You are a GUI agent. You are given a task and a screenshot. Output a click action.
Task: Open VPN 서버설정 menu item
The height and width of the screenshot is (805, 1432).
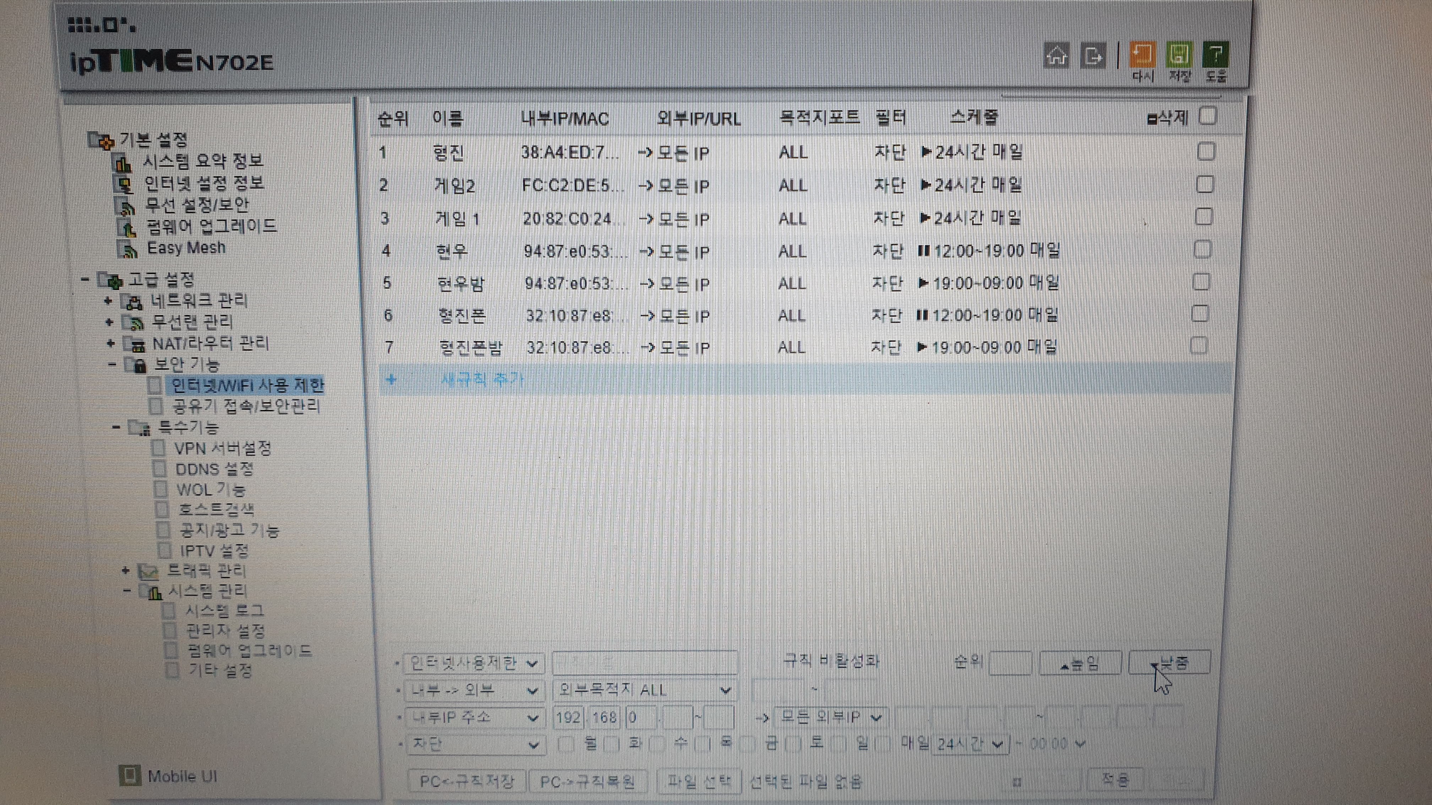click(x=222, y=448)
